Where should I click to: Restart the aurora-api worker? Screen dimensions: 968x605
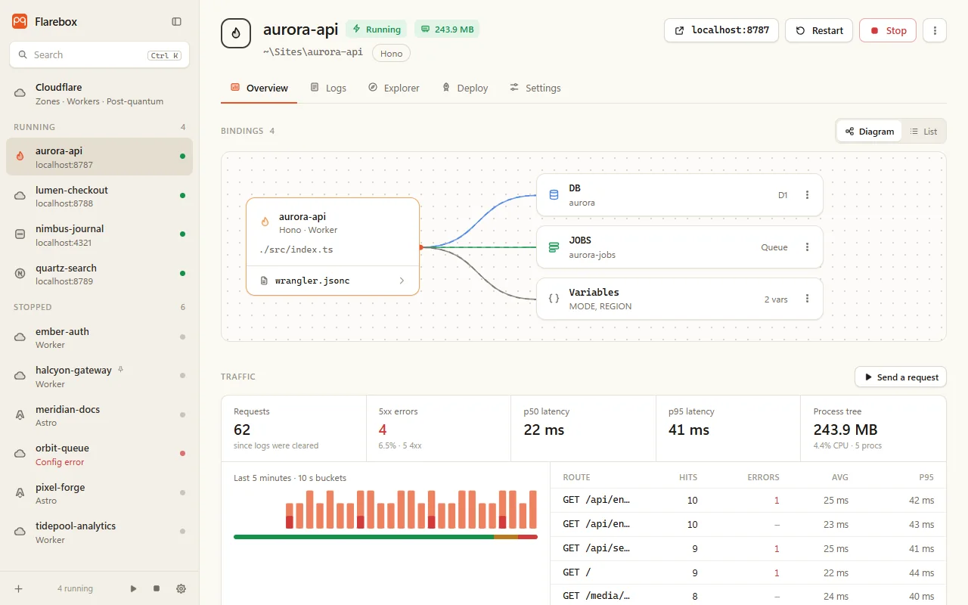(x=819, y=30)
